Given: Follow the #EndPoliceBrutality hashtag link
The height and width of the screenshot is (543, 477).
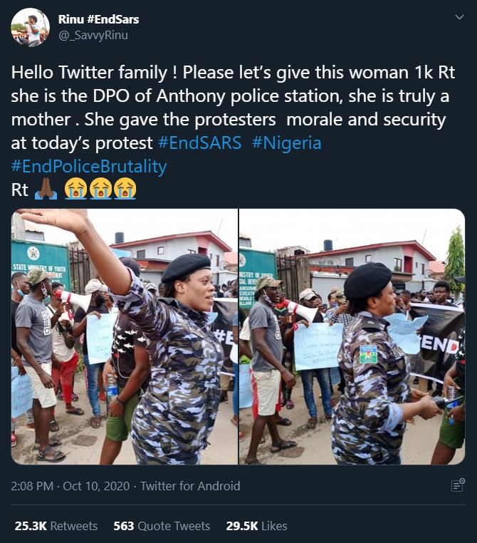Looking at the screenshot, I should coord(89,166).
